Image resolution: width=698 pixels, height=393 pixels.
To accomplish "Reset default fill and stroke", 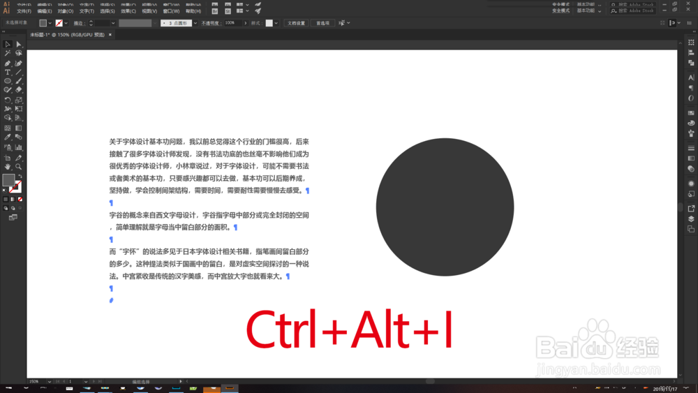I will click(x=5, y=191).
